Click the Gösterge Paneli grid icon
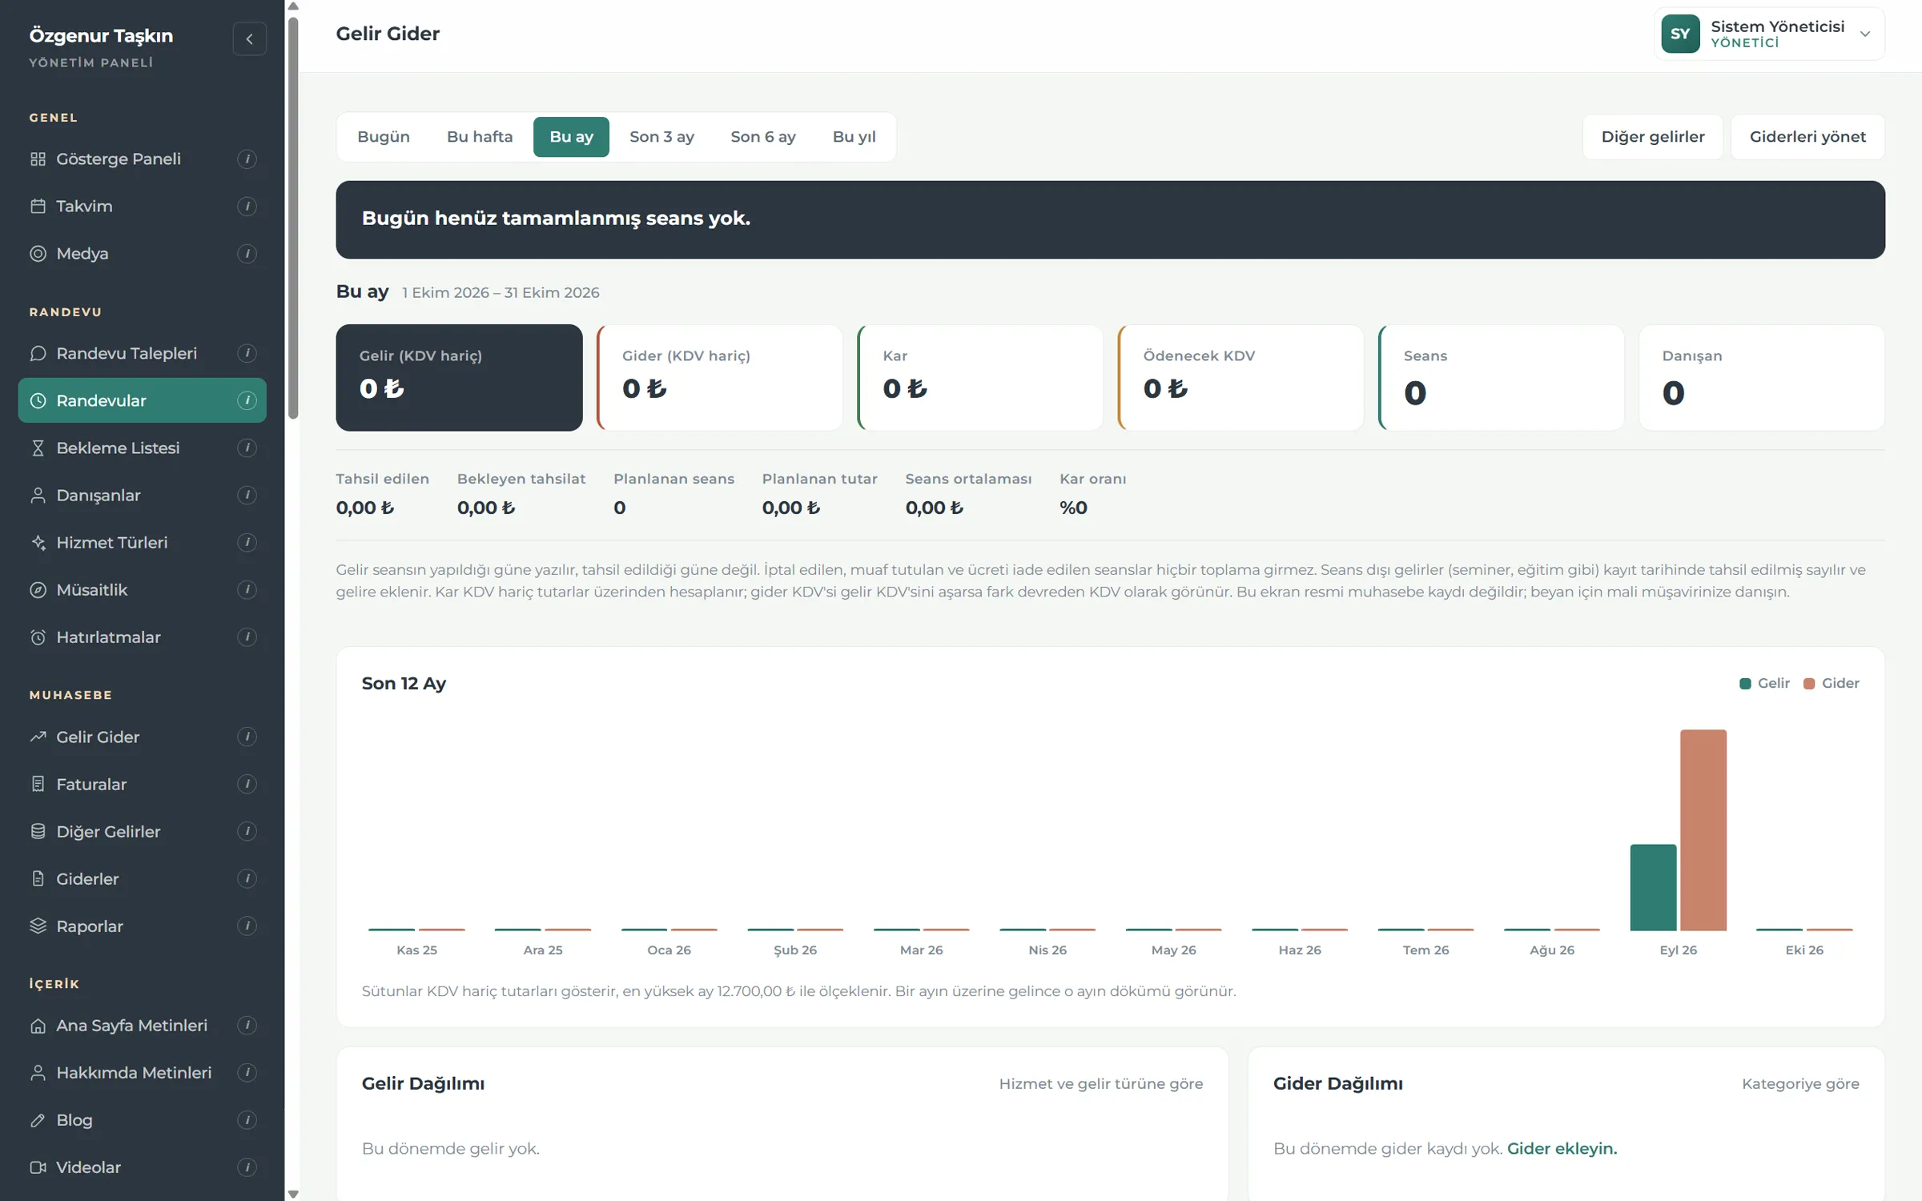This screenshot has height=1201, width=1922. (x=38, y=159)
